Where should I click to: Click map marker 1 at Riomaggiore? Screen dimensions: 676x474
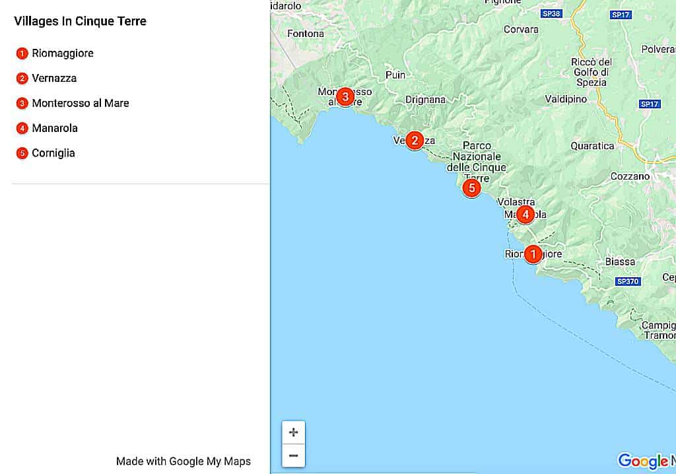pos(533,254)
